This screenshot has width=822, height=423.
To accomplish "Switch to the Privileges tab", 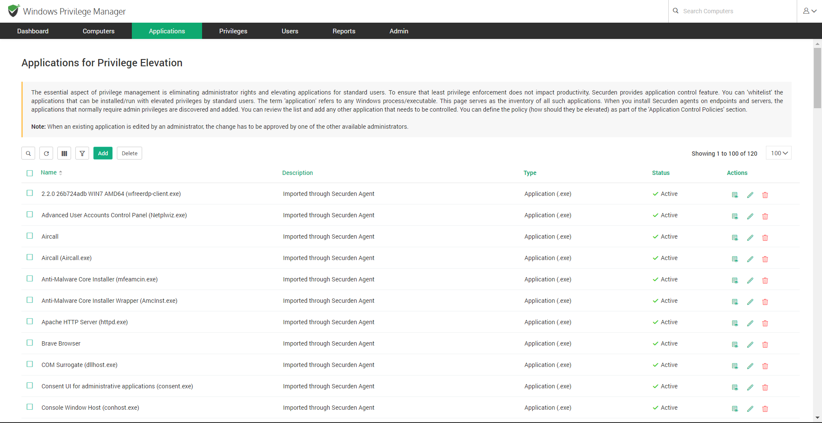I will tap(233, 31).
